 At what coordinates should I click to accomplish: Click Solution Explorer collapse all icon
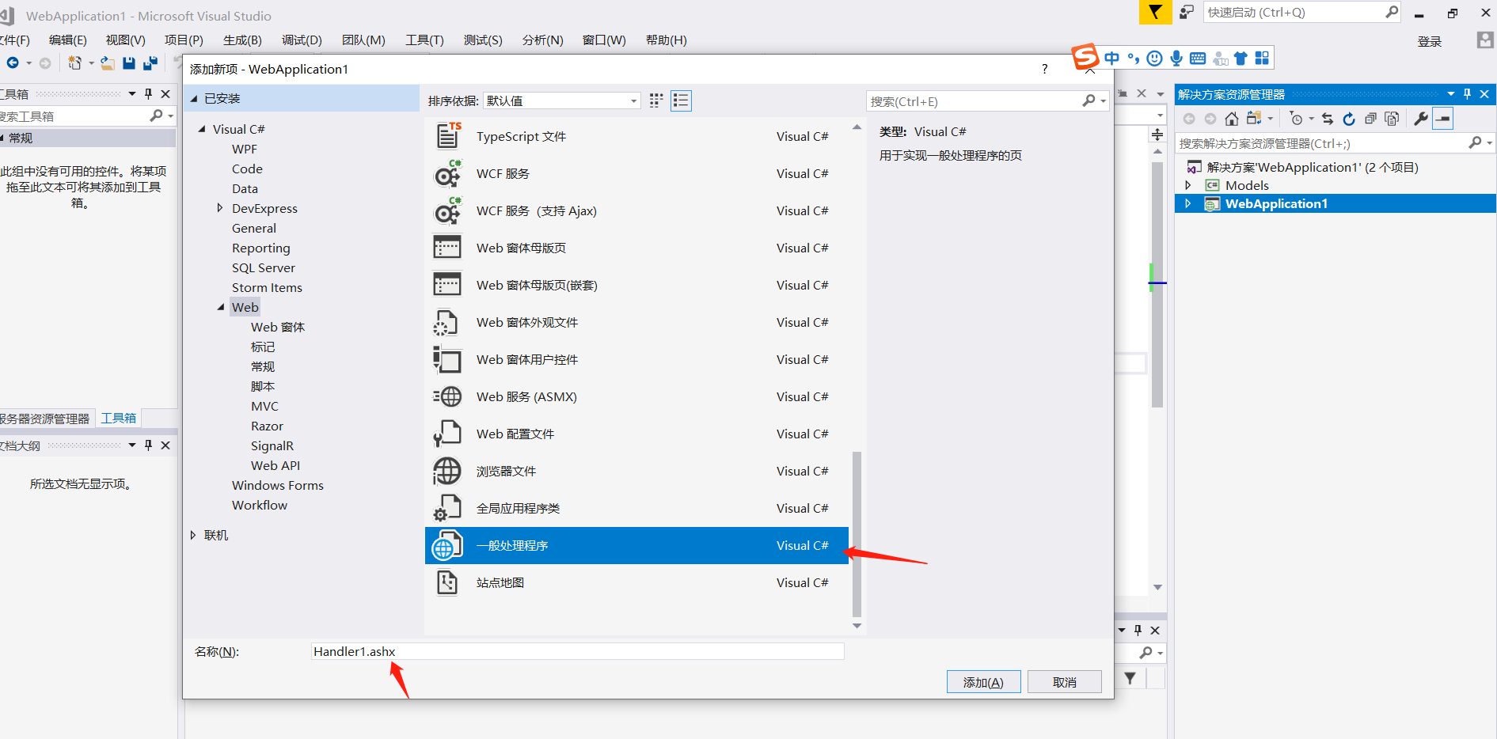(x=1370, y=119)
